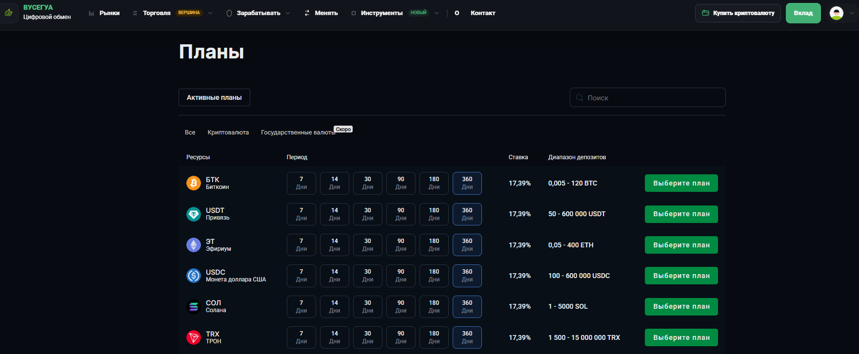Screen dimensions: 859x354
Task: Click the Bitcoin coin icon
Action: point(194,183)
